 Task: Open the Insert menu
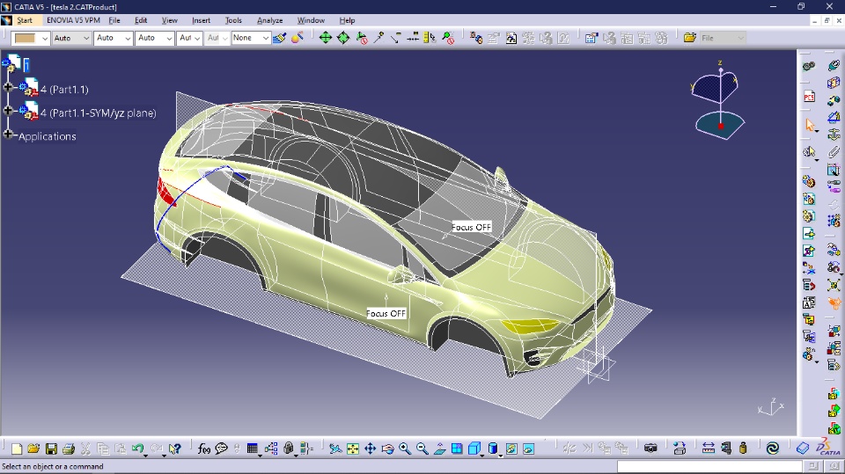point(201,20)
